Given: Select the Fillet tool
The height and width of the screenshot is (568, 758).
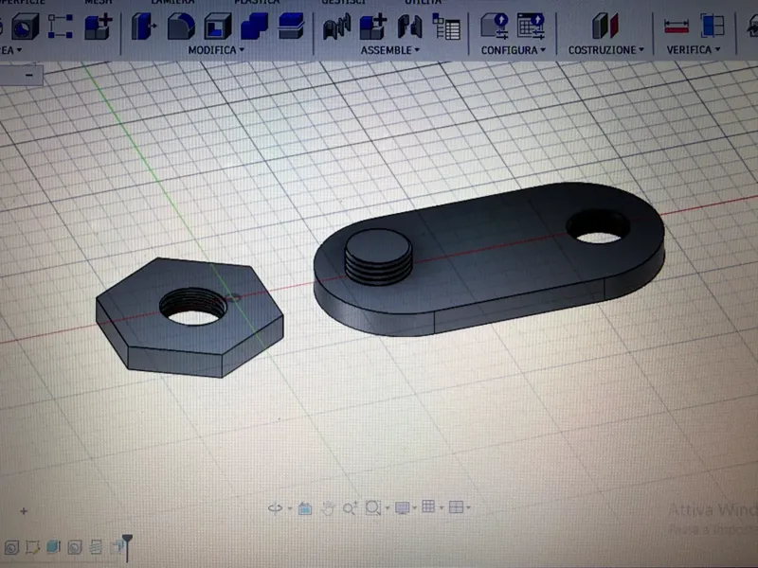Looking at the screenshot, I should [181, 27].
